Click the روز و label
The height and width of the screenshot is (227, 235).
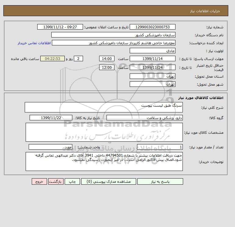[69, 59]
